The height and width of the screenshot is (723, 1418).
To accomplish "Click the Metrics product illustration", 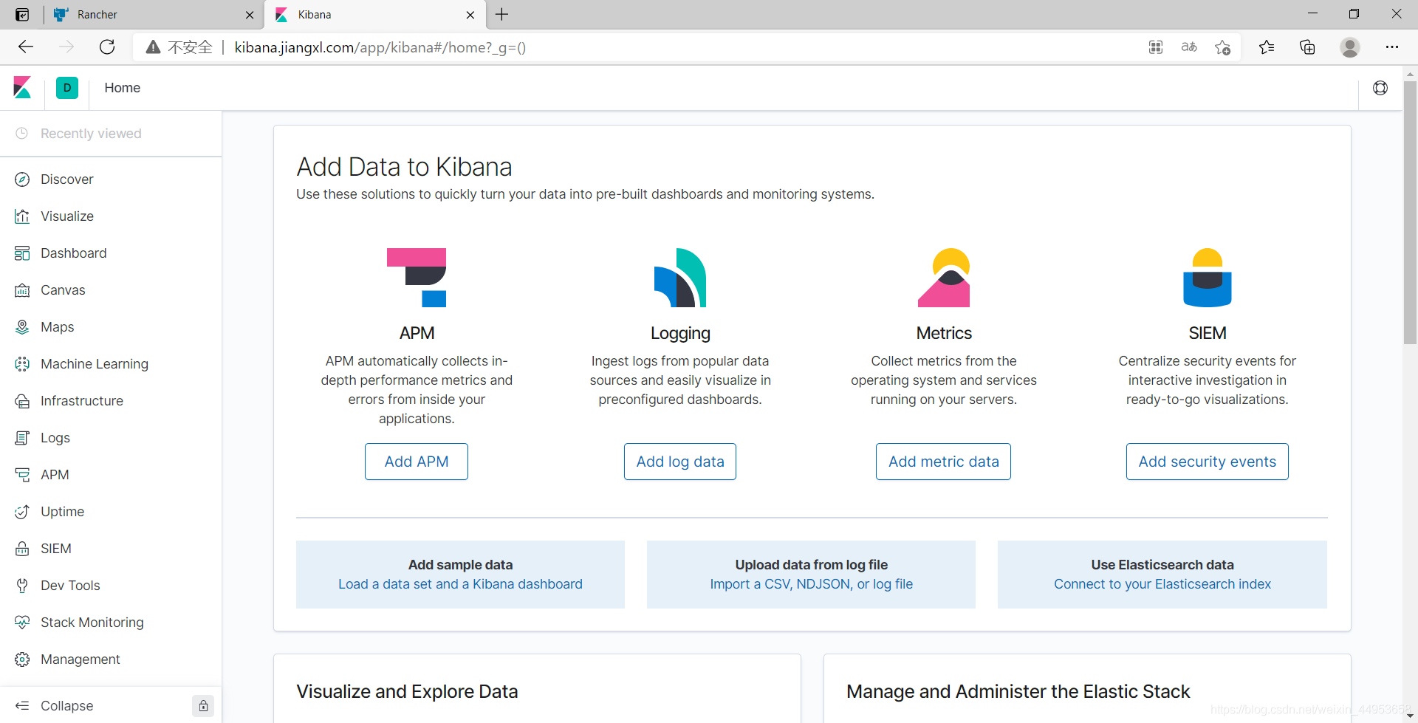I will click(944, 278).
